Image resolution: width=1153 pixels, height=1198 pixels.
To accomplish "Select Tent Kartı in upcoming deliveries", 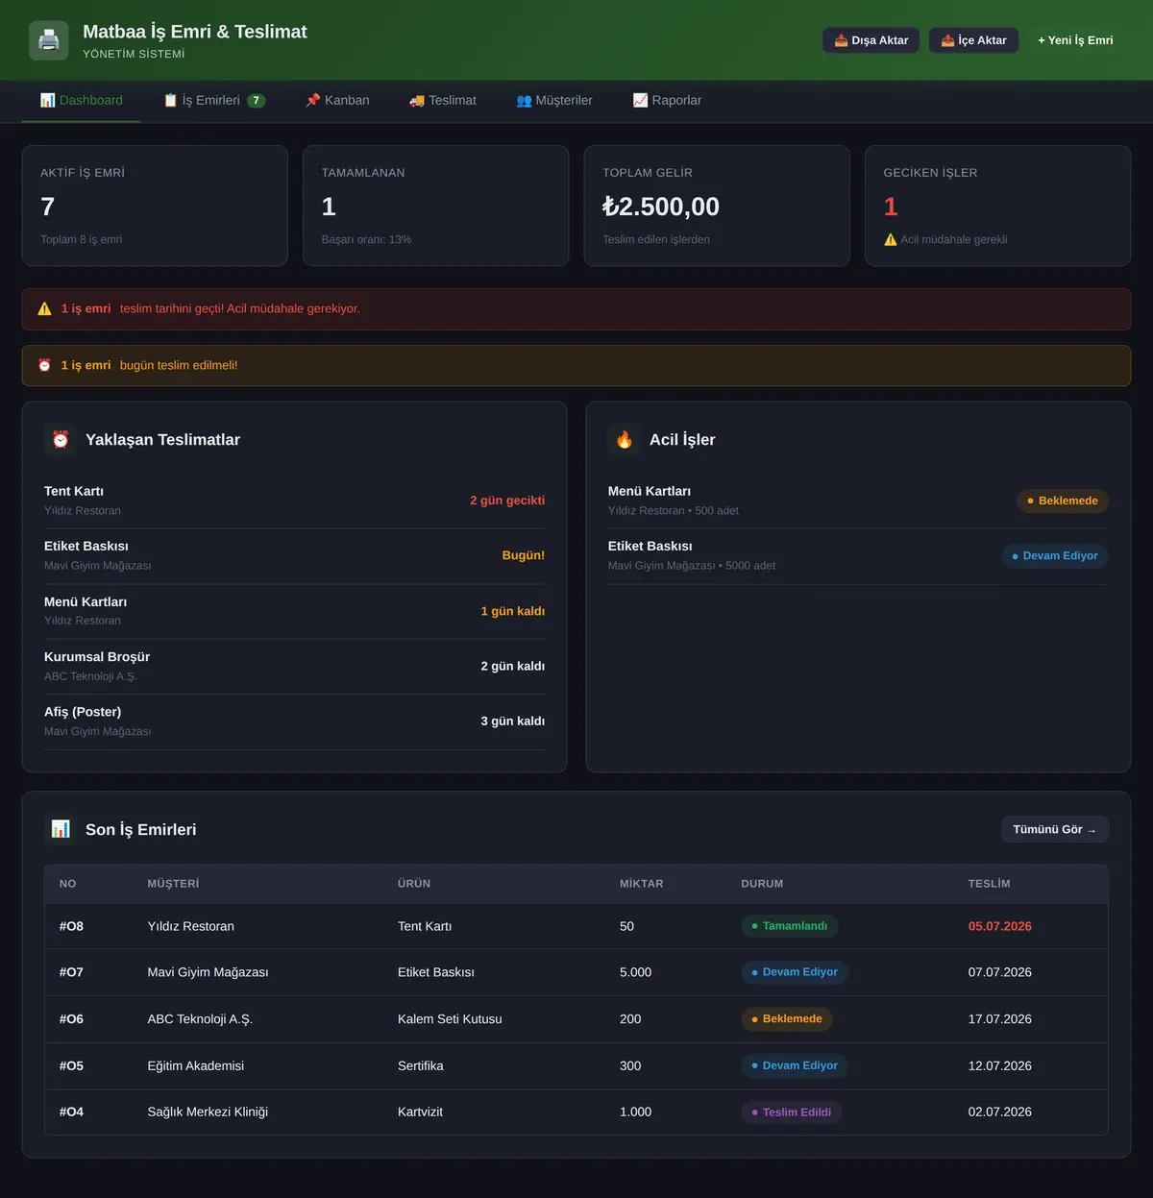I will pyautogui.click(x=294, y=501).
